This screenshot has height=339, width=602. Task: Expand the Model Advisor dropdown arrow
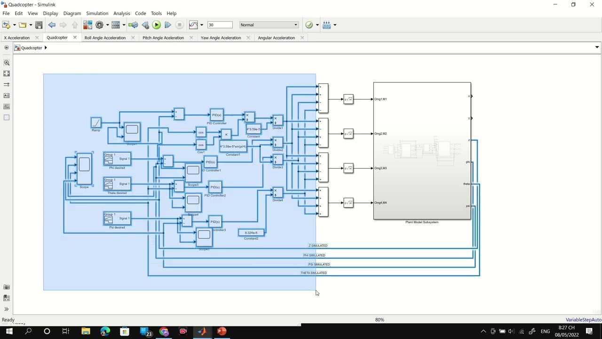[317, 25]
